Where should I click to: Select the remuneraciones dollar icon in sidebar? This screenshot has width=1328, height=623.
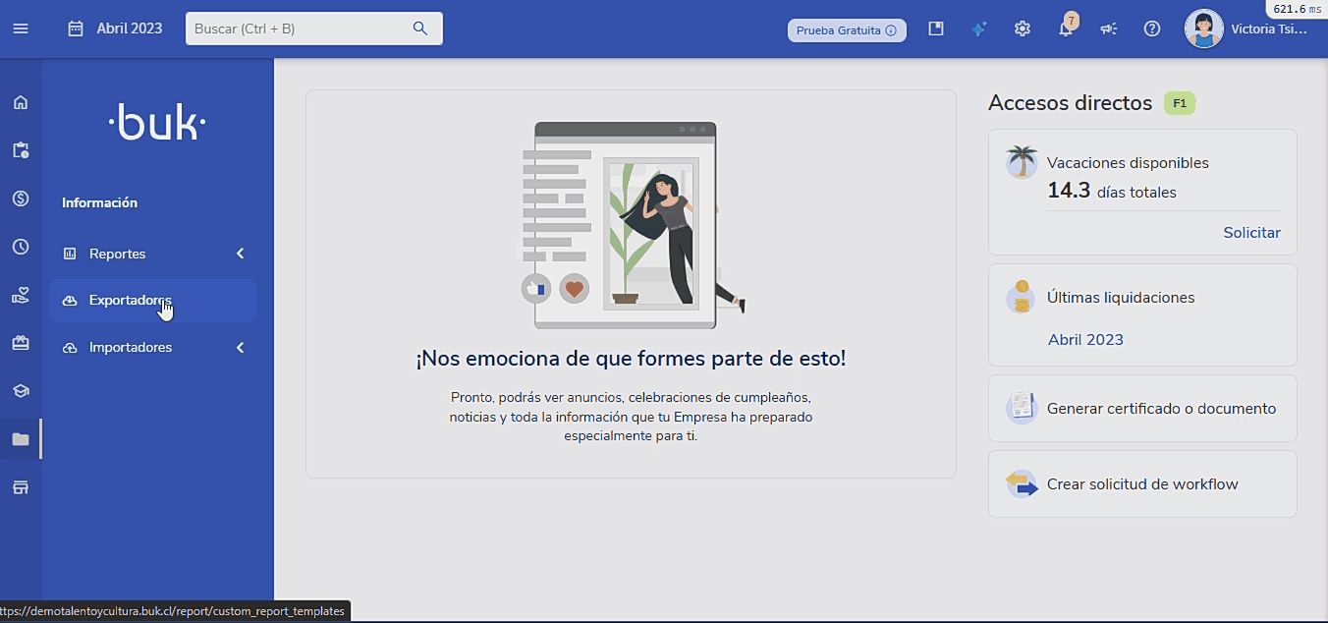tap(20, 198)
